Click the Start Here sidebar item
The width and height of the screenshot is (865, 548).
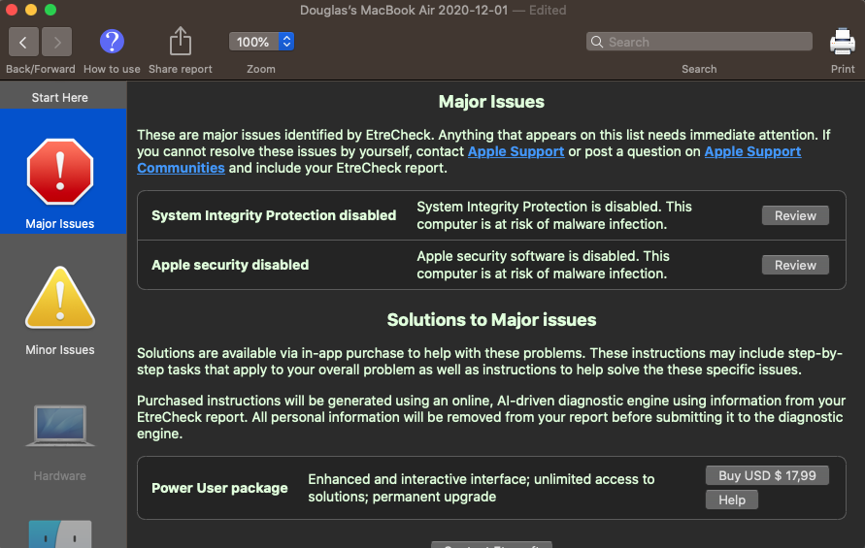(x=60, y=97)
